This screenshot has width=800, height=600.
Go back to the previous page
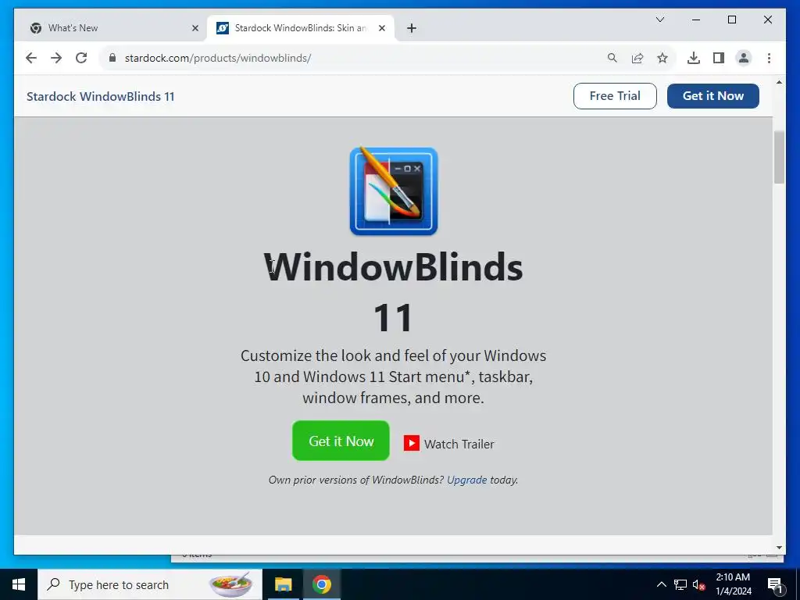pos(31,58)
